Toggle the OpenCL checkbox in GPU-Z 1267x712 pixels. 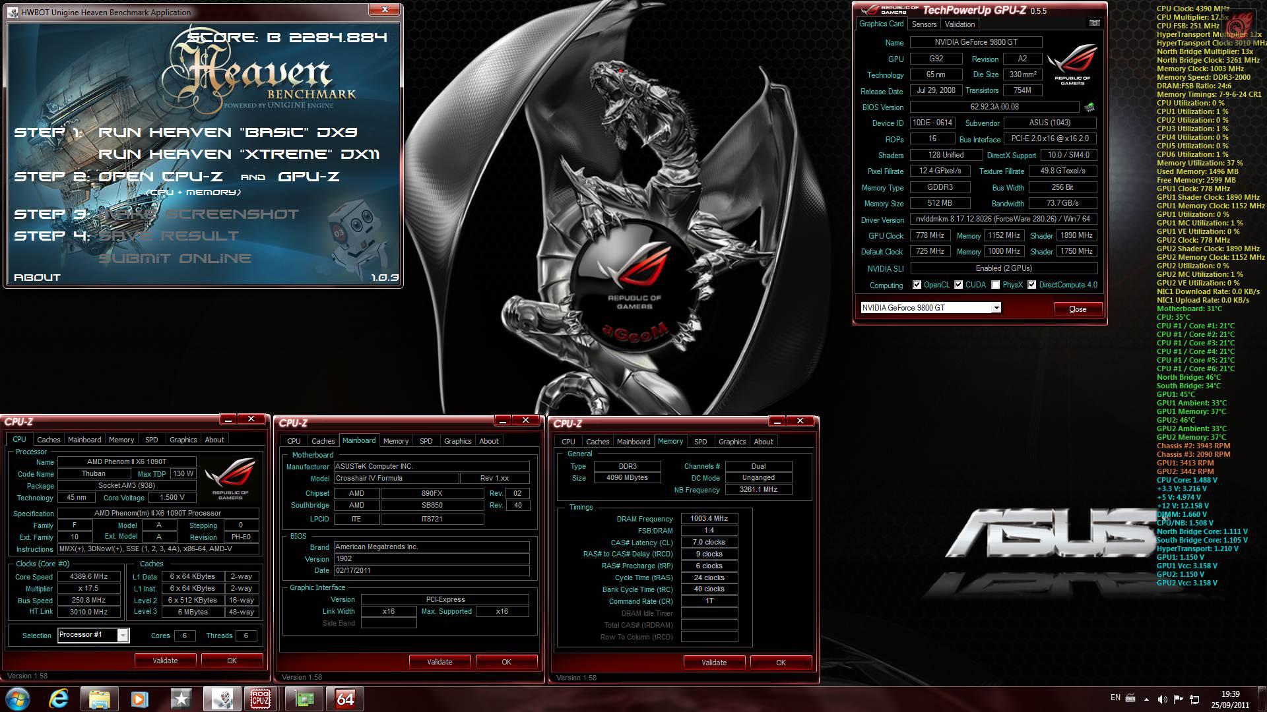[x=917, y=285]
